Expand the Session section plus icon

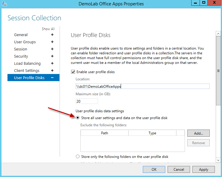point(52,49)
